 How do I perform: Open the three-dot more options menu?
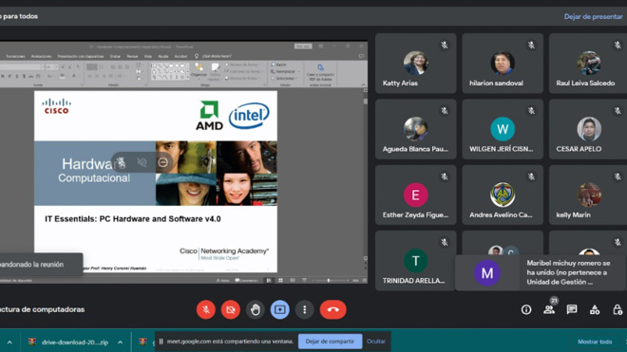(305, 309)
